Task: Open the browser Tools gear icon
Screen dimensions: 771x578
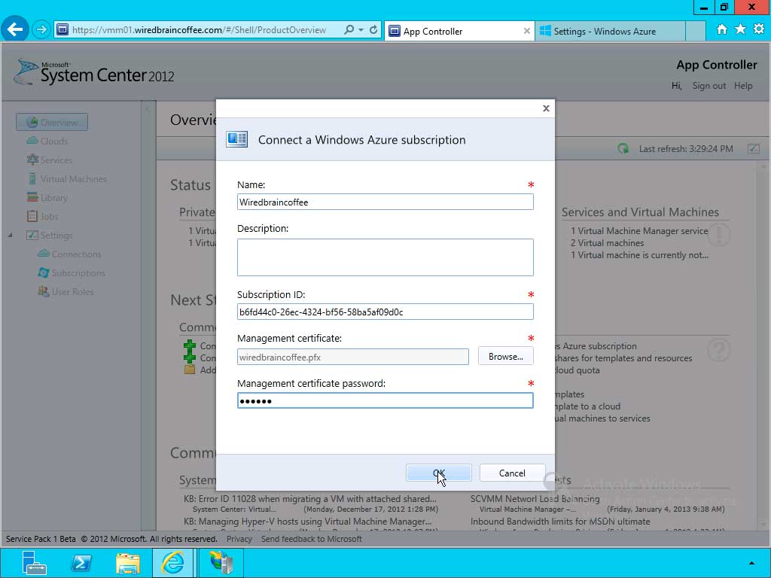Action: (759, 29)
